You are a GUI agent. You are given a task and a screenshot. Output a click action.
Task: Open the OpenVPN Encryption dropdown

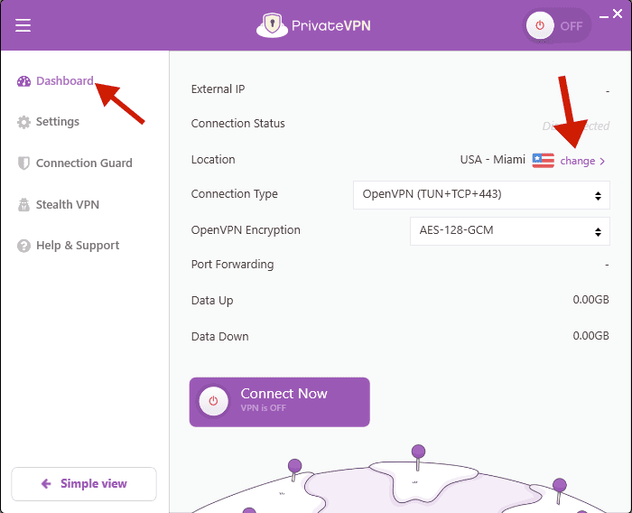coord(510,231)
